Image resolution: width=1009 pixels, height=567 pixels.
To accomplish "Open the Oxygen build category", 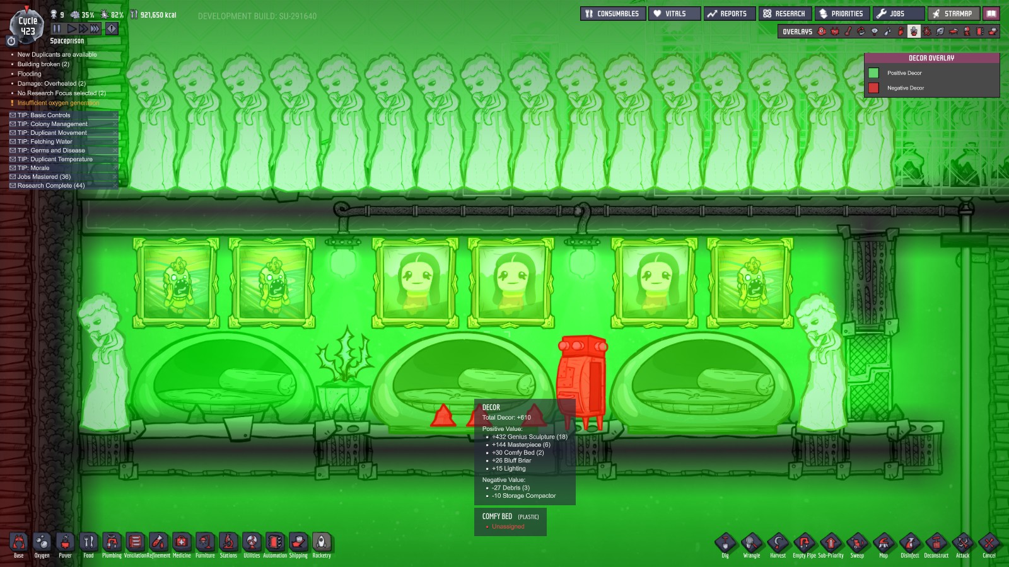I will [x=42, y=542].
